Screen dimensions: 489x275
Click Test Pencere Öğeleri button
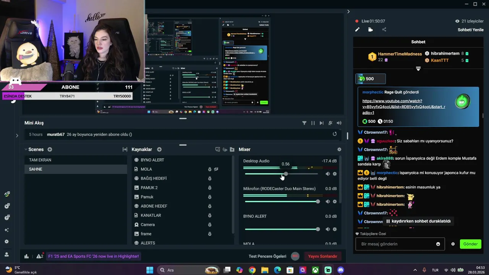(267, 256)
